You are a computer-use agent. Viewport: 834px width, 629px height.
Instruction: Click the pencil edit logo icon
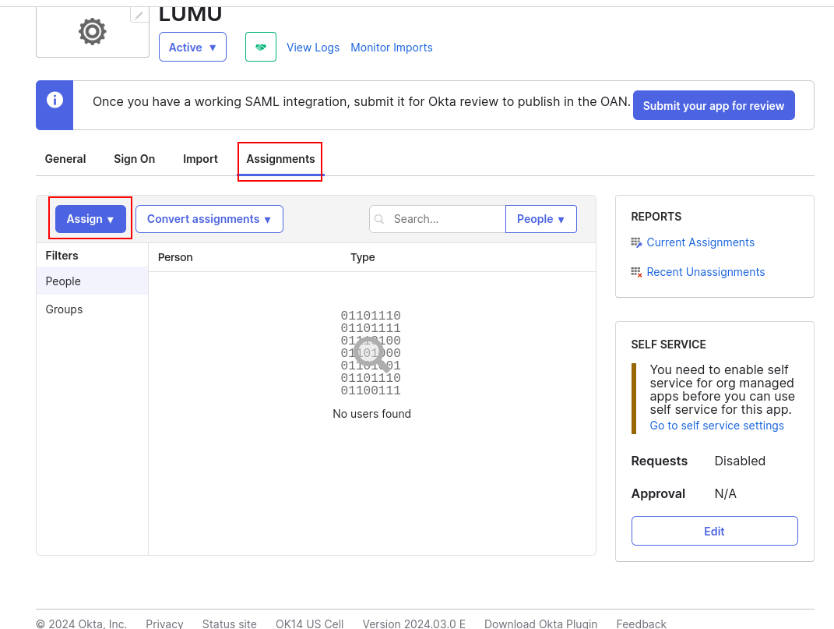[x=139, y=15]
